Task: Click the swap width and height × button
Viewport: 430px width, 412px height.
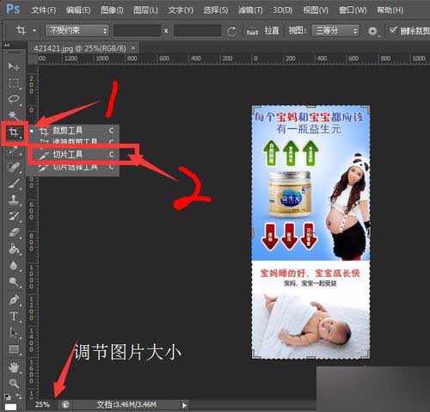Action: click(x=166, y=31)
